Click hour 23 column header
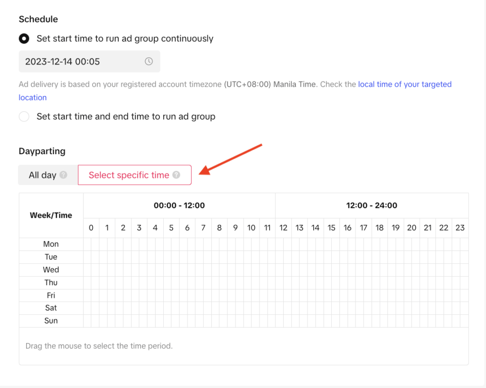486x388 pixels. point(460,228)
